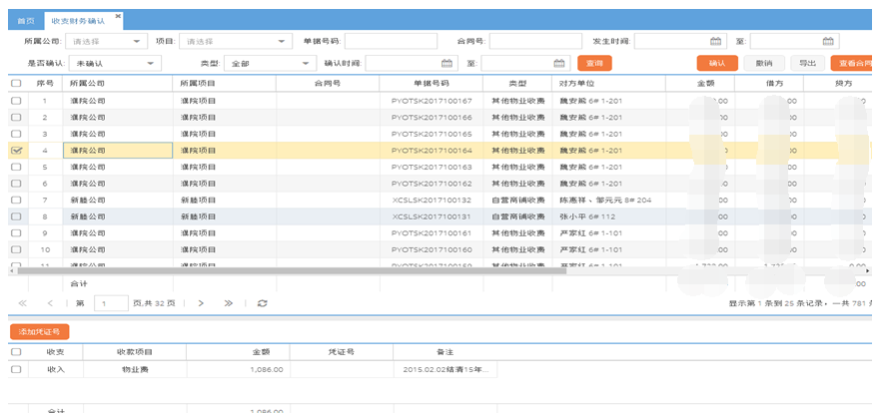Click the 濮院公司 cell in selected row 4
893x415 pixels.
pyautogui.click(x=117, y=150)
